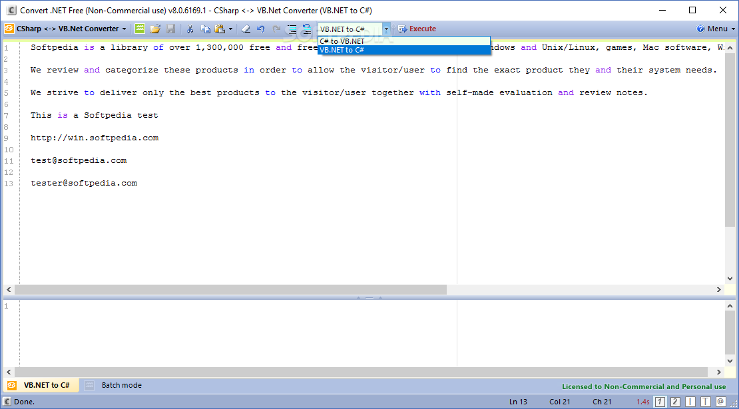Click the horizontal scrollbar thumb in top editor
Image resolution: width=739 pixels, height=409 pixels.
pyautogui.click(x=230, y=289)
